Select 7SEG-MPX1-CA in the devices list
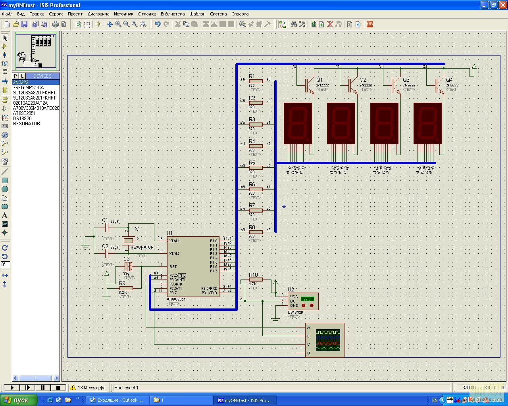This screenshot has height=406, width=508. point(28,87)
